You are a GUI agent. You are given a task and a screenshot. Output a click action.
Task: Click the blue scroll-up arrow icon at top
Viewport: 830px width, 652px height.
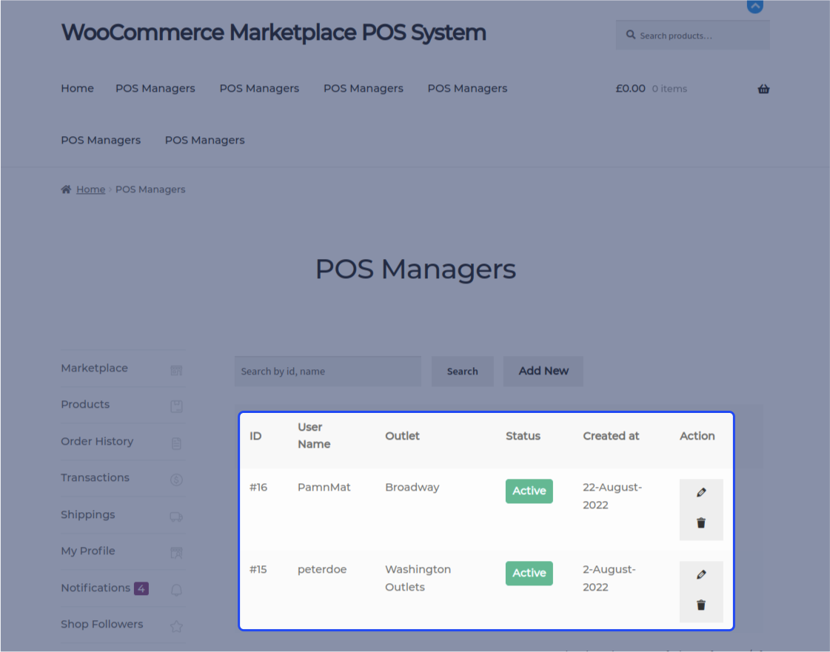tap(754, 7)
